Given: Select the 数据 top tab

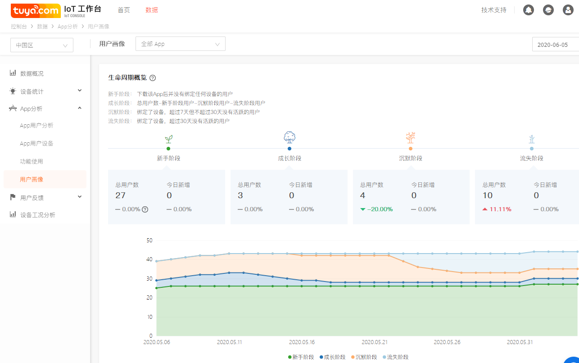Looking at the screenshot, I should (152, 10).
